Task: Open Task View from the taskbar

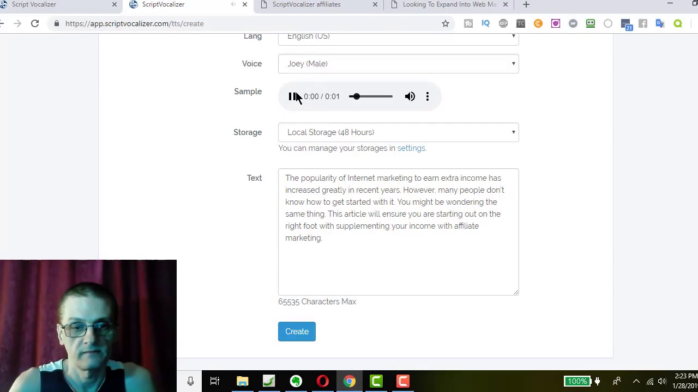Action: 215,381
